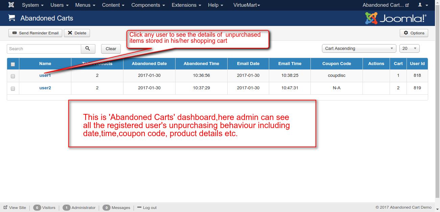Sort by the Abandoned Time column header

[x=201, y=64]
